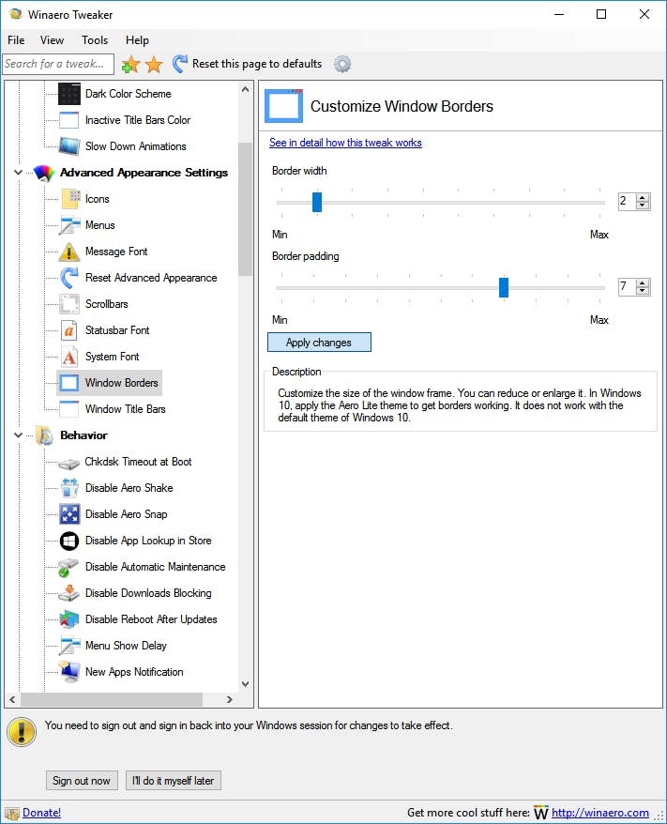Click the Dark Color Scheme icon

tap(69, 94)
